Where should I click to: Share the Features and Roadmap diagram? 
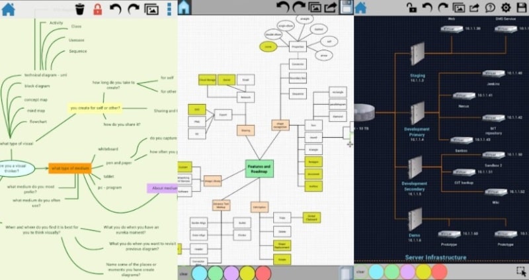pos(331,7)
